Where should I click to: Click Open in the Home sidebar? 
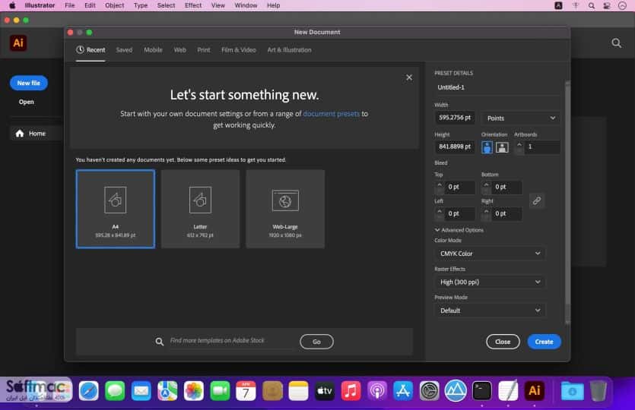point(27,102)
